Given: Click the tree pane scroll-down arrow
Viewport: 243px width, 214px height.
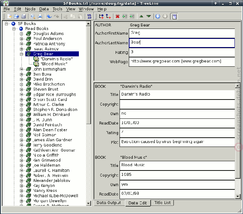Looking at the screenshot, I should (x=88, y=203).
